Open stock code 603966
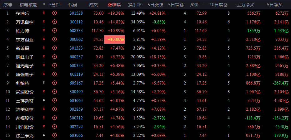Viewport: 291px width, 140px height. [x=76, y=135]
